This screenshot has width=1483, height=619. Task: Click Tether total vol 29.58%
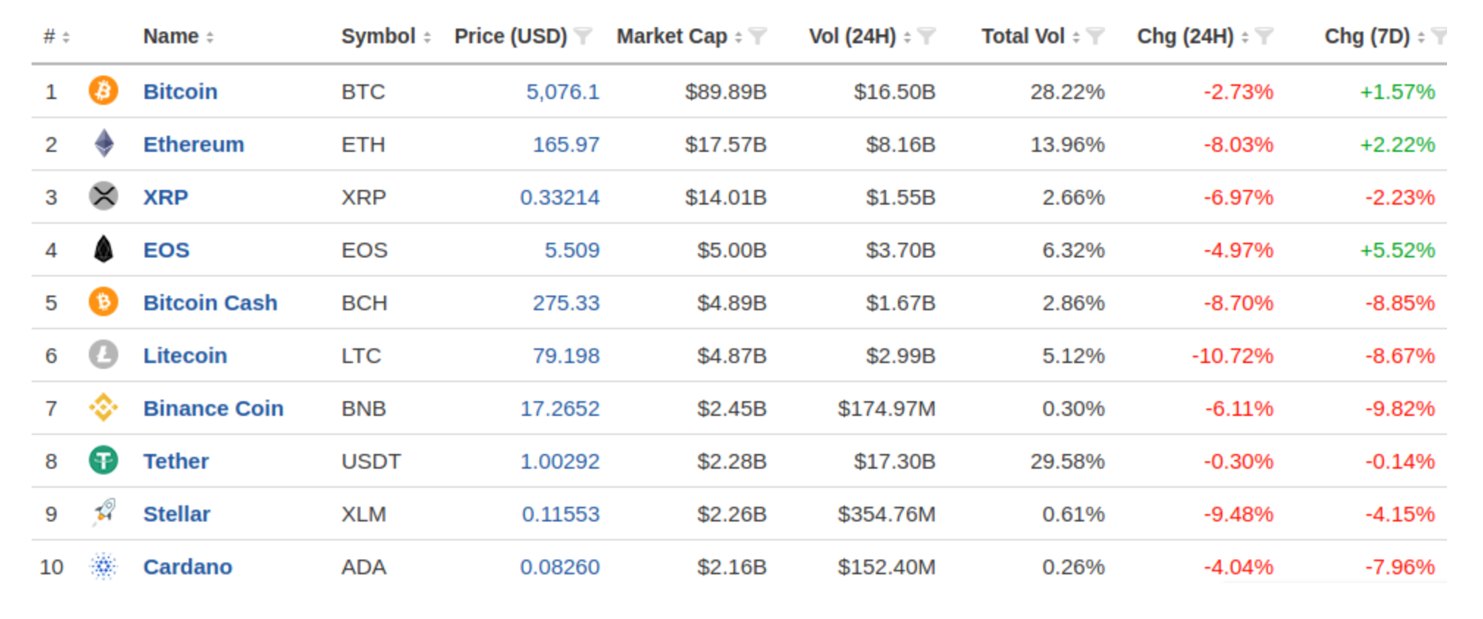click(x=1067, y=461)
